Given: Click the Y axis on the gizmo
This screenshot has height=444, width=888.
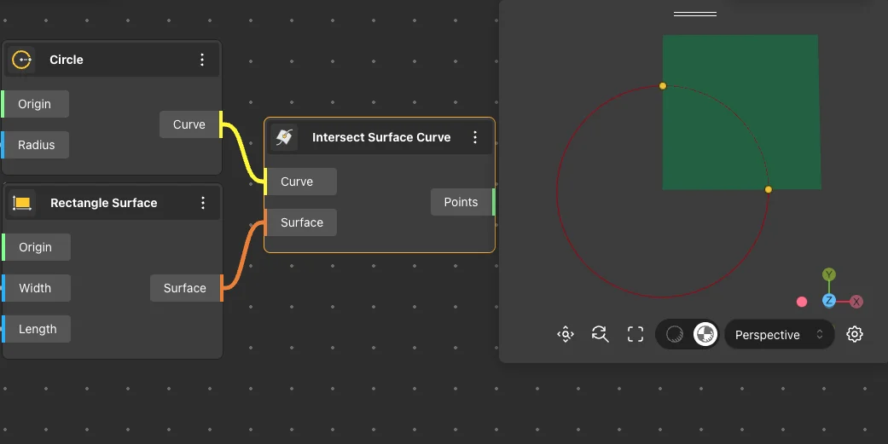Looking at the screenshot, I should click(x=828, y=274).
